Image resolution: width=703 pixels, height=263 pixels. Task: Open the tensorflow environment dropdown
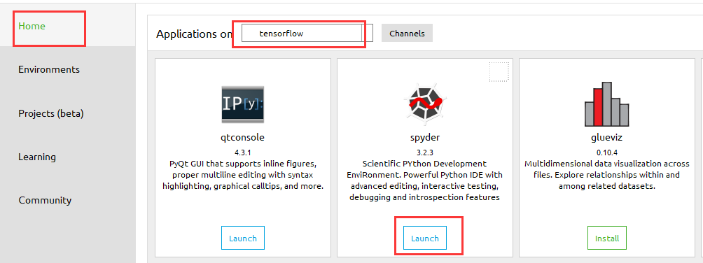click(307, 33)
